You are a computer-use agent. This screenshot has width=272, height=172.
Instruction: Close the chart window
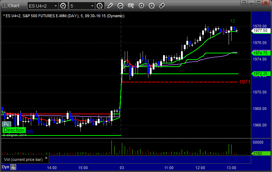coord(266,3)
